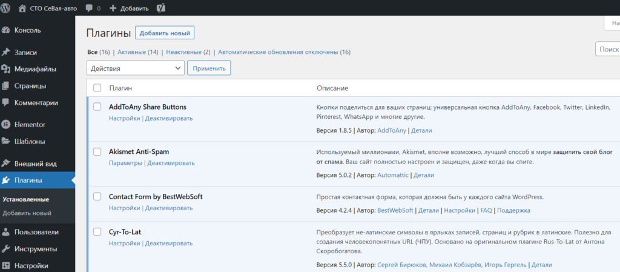
Task: Open Пользователи in the sidebar menu
Action: 36,232
